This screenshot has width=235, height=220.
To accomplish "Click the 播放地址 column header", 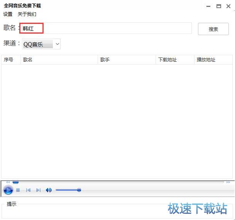I will [x=213, y=60].
